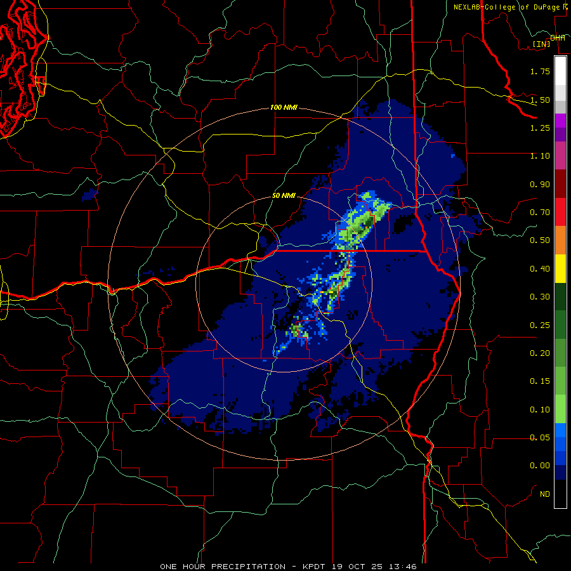Viewport: 571px width, 571px height.
Task: Click the 0.30 legend value
Action: 540,297
